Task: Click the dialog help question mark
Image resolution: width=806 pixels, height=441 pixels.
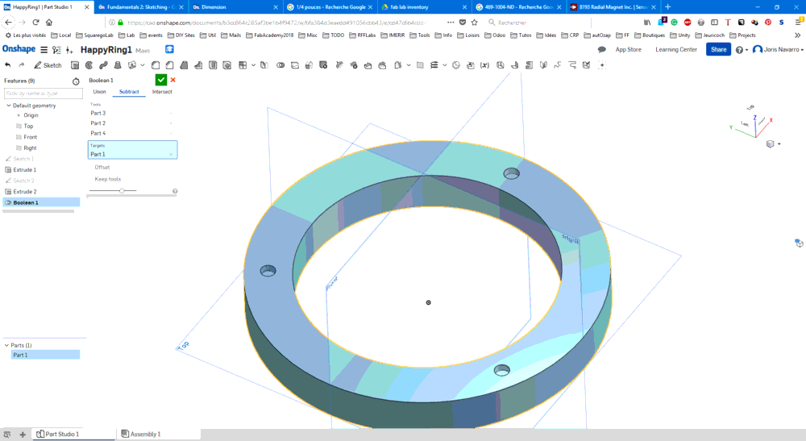Action: (175, 191)
